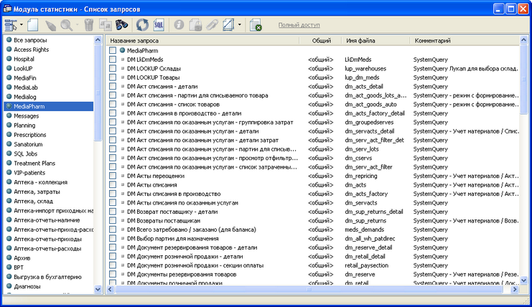Viewport: 532px width, 307px height.
Task: Open the SQL document icon
Action: 159,24
